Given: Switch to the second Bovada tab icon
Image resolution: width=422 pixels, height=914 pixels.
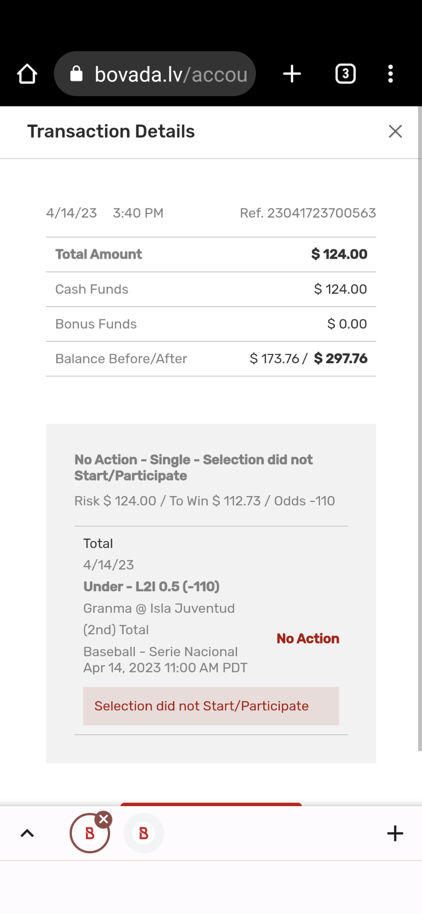Looking at the screenshot, I should 144,833.
